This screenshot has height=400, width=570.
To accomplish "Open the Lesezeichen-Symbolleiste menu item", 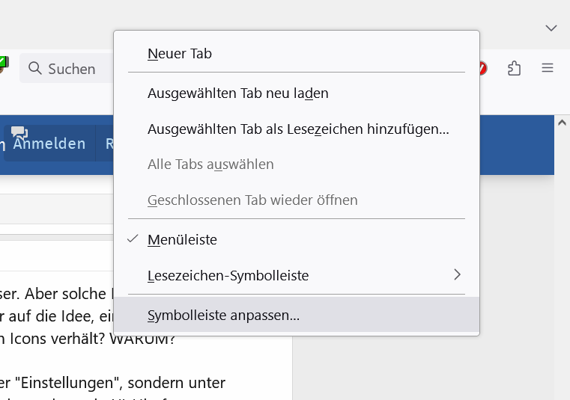I will [x=228, y=276].
